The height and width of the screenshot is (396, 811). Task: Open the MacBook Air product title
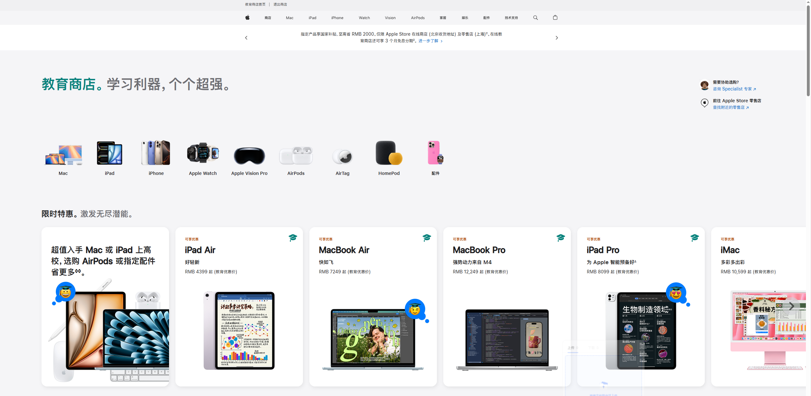pos(344,250)
